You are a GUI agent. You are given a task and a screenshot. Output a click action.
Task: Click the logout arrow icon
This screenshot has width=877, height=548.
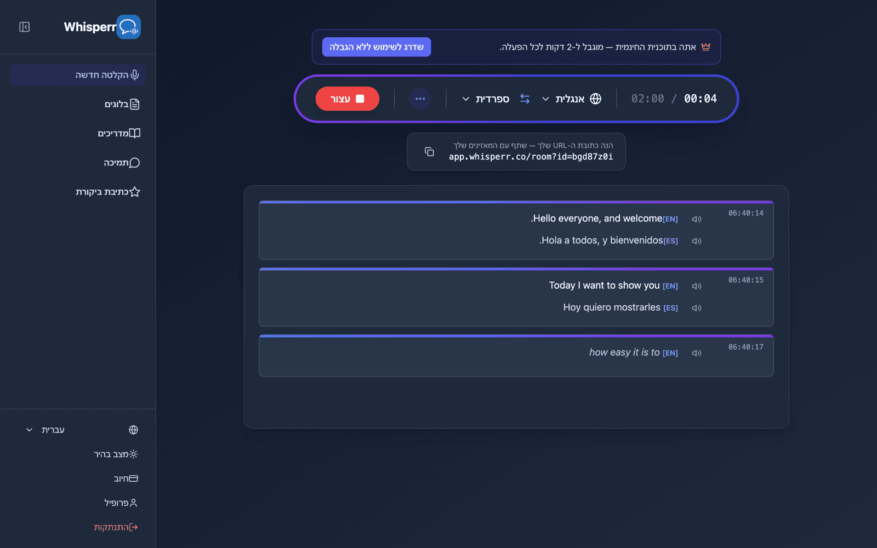click(133, 527)
